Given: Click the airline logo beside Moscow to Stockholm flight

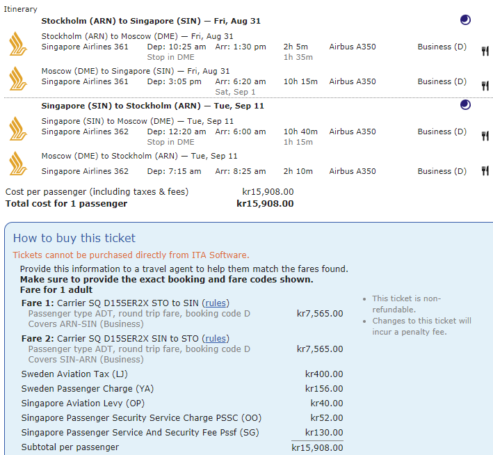Looking at the screenshot, I should pyautogui.click(x=17, y=163).
